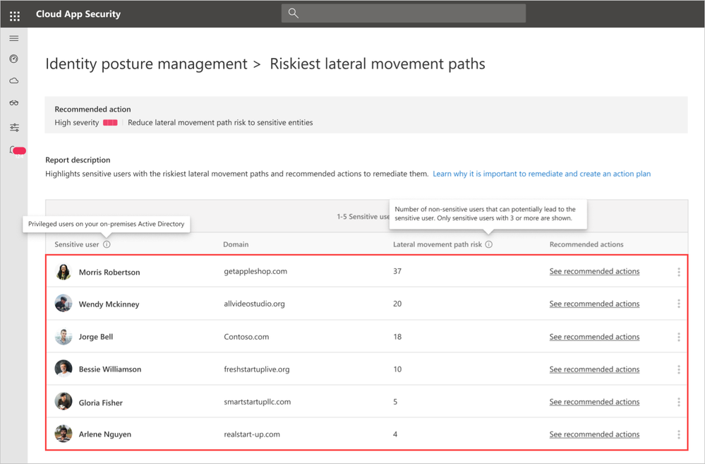Click the Riskiest lateral movement paths heading
The height and width of the screenshot is (464, 705).
click(378, 64)
